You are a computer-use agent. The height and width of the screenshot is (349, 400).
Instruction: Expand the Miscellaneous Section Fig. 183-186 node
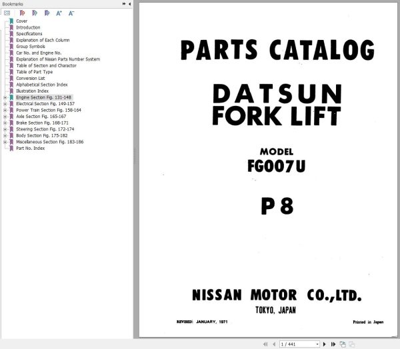coord(5,142)
